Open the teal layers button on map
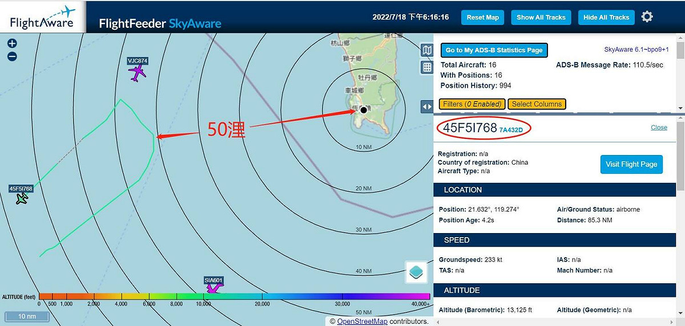Viewport: 685px width, 326px height. (x=416, y=272)
